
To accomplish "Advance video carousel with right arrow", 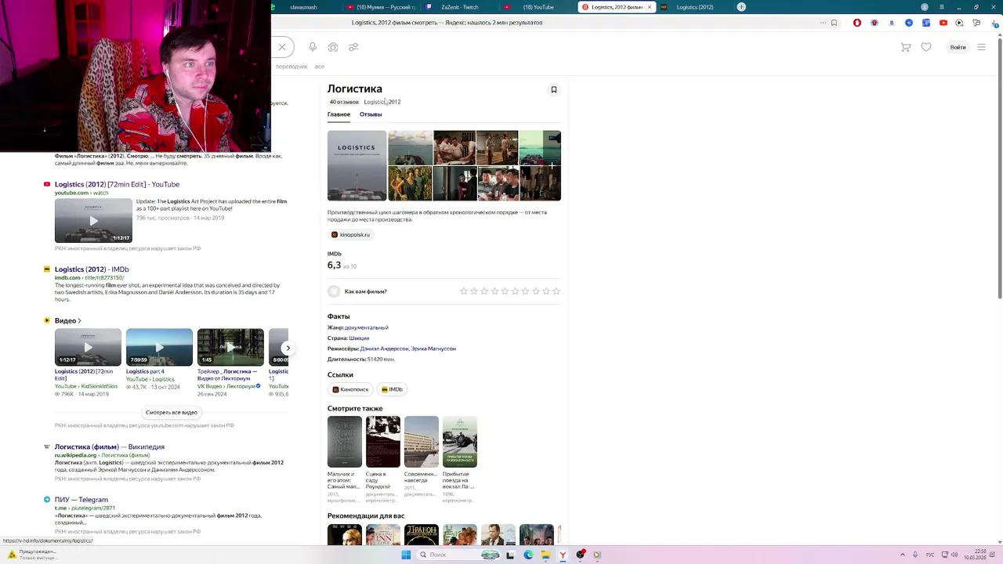I will tap(288, 348).
